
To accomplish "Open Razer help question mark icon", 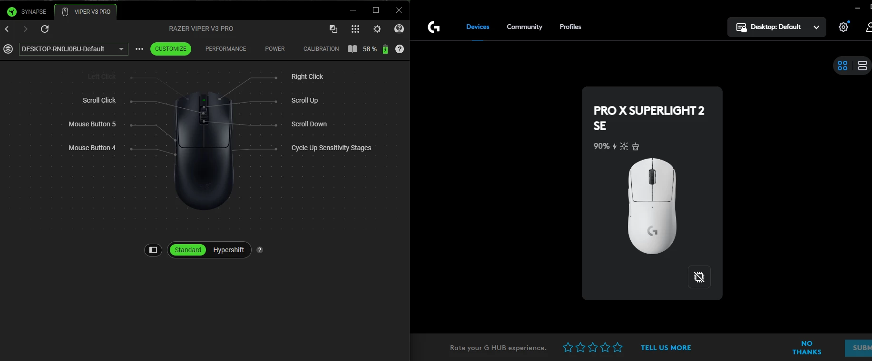I will tap(400, 49).
